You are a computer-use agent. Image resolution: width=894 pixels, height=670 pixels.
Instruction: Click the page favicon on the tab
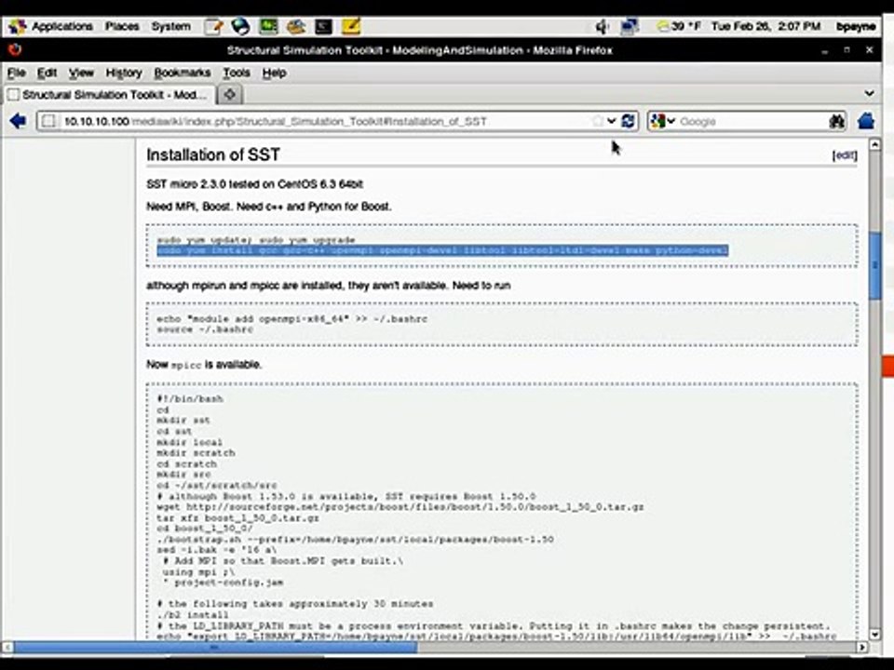click(x=13, y=95)
